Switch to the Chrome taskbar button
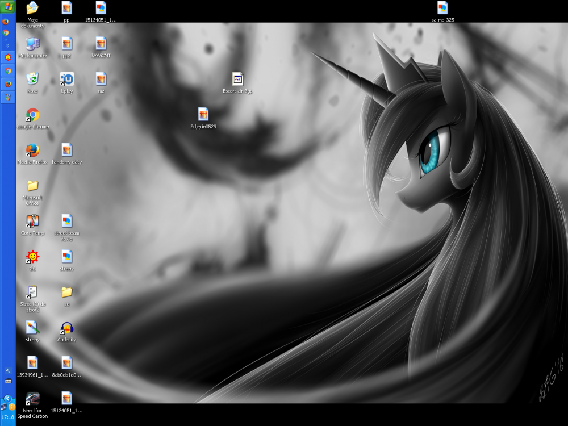Viewport: 568px width, 426px height. 7,71
